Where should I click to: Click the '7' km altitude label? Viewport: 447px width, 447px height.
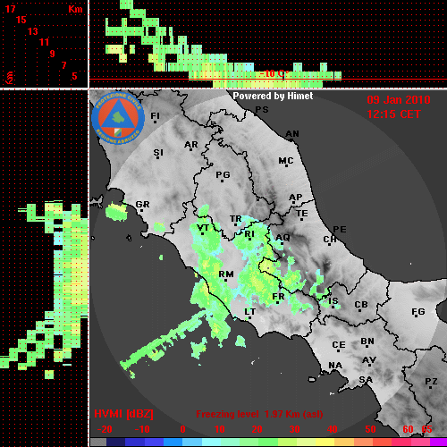click(63, 65)
